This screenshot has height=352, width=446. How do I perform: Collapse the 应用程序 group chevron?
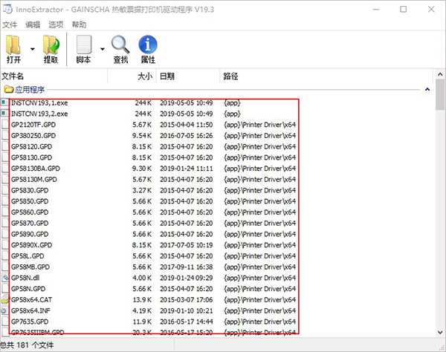427,90
